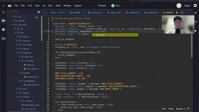The image size is (199, 112).
Task: Expand the concerns folder
Action: pyautogui.click(x=19, y=101)
